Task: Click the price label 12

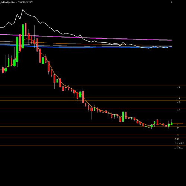Action: coord(179,110)
